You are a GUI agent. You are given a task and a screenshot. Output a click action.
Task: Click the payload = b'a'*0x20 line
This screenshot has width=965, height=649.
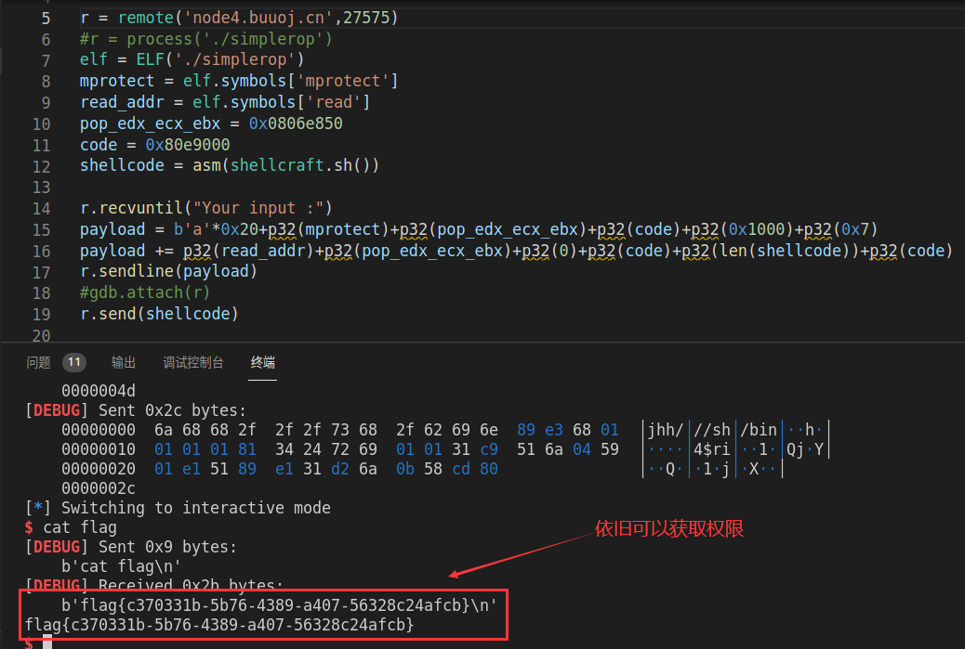click(478, 230)
